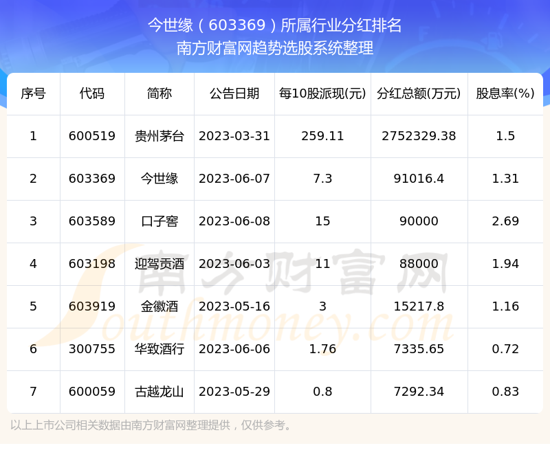The image size is (550, 459).
Task: Click total amount 91016.4
Action: (419, 179)
